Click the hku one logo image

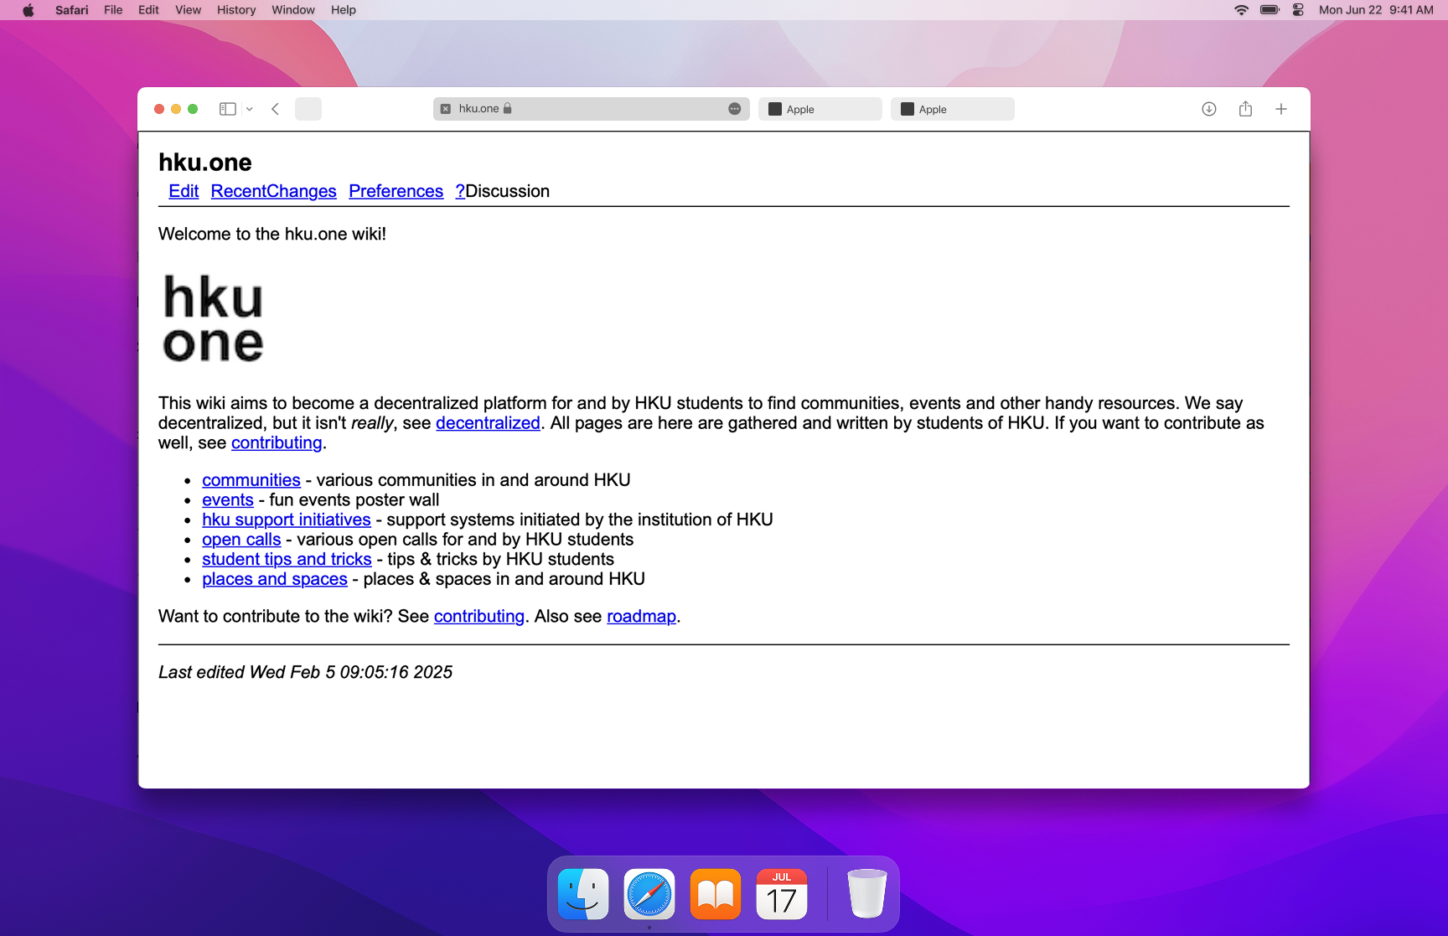[213, 318]
